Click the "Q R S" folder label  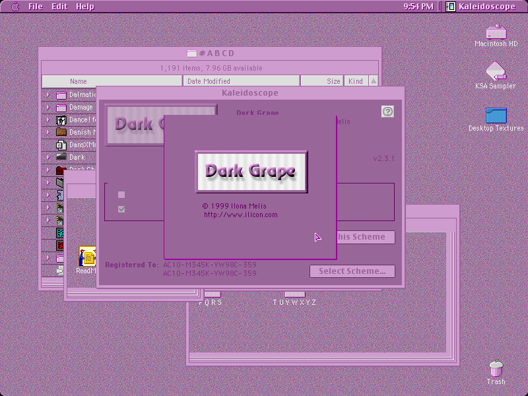click(211, 302)
